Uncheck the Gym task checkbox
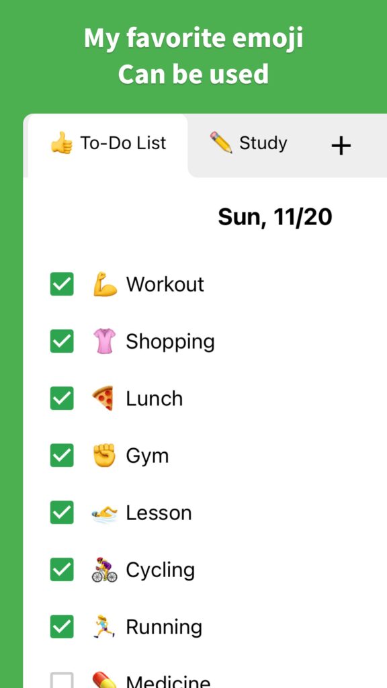Viewport: 387px width, 688px height. pos(62,456)
